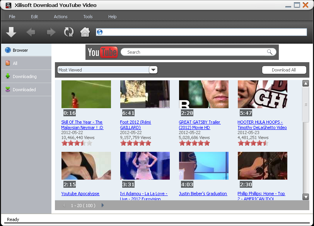The image size is (314, 226).
Task: Click the Ivi Adamou video thumbnail
Action: pyautogui.click(x=145, y=166)
